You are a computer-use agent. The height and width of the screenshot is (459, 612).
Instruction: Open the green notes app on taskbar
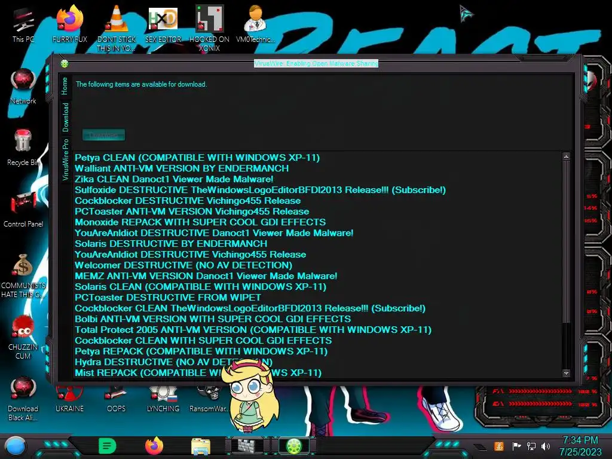[x=108, y=446]
